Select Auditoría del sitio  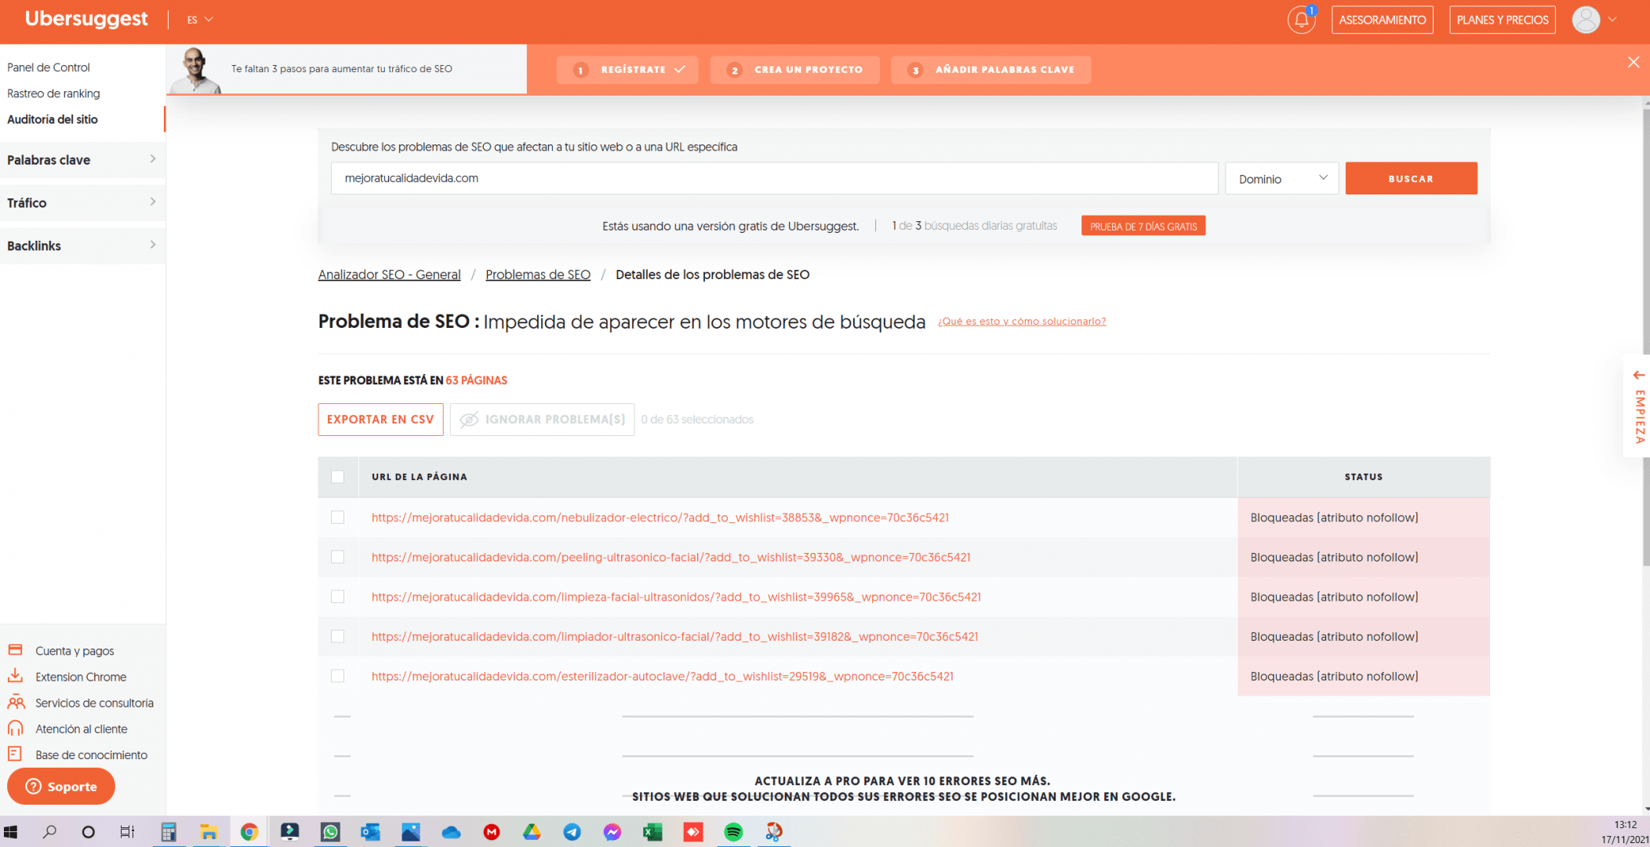[x=53, y=119]
